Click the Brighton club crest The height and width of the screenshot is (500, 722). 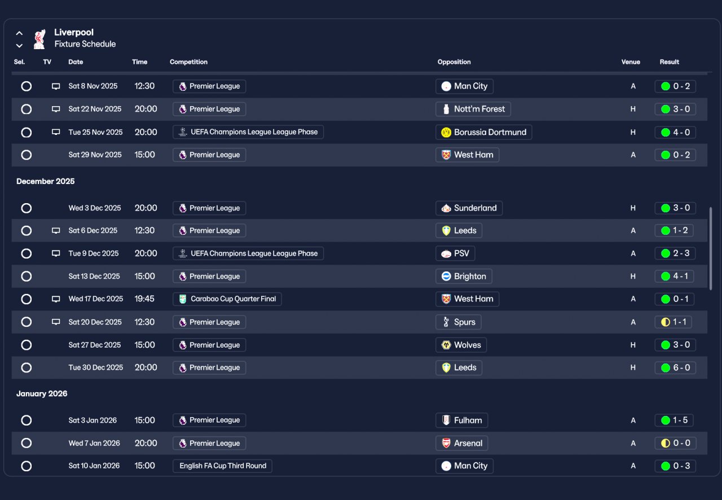(x=446, y=276)
